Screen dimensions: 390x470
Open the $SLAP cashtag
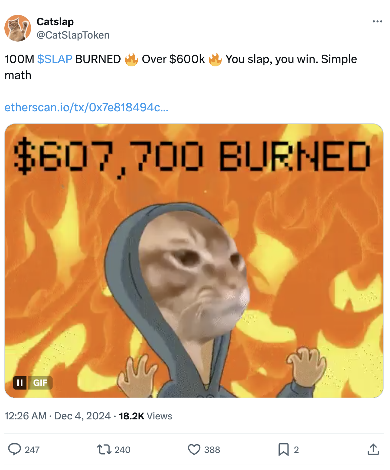point(55,59)
